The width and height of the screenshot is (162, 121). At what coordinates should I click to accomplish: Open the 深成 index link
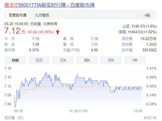[x=122, y=32]
